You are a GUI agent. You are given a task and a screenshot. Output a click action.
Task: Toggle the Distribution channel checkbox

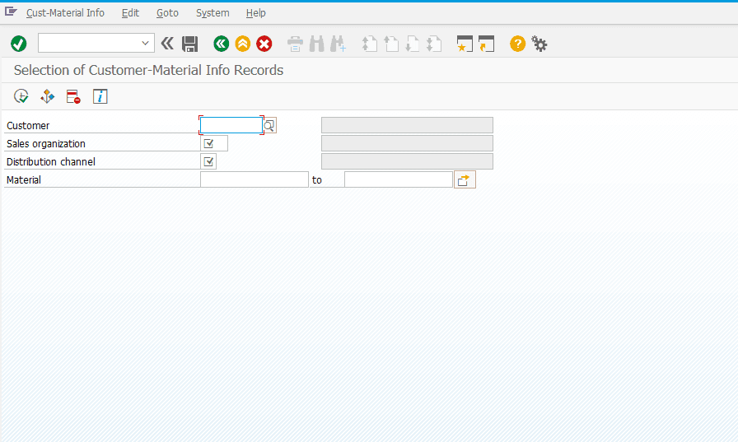pos(208,162)
